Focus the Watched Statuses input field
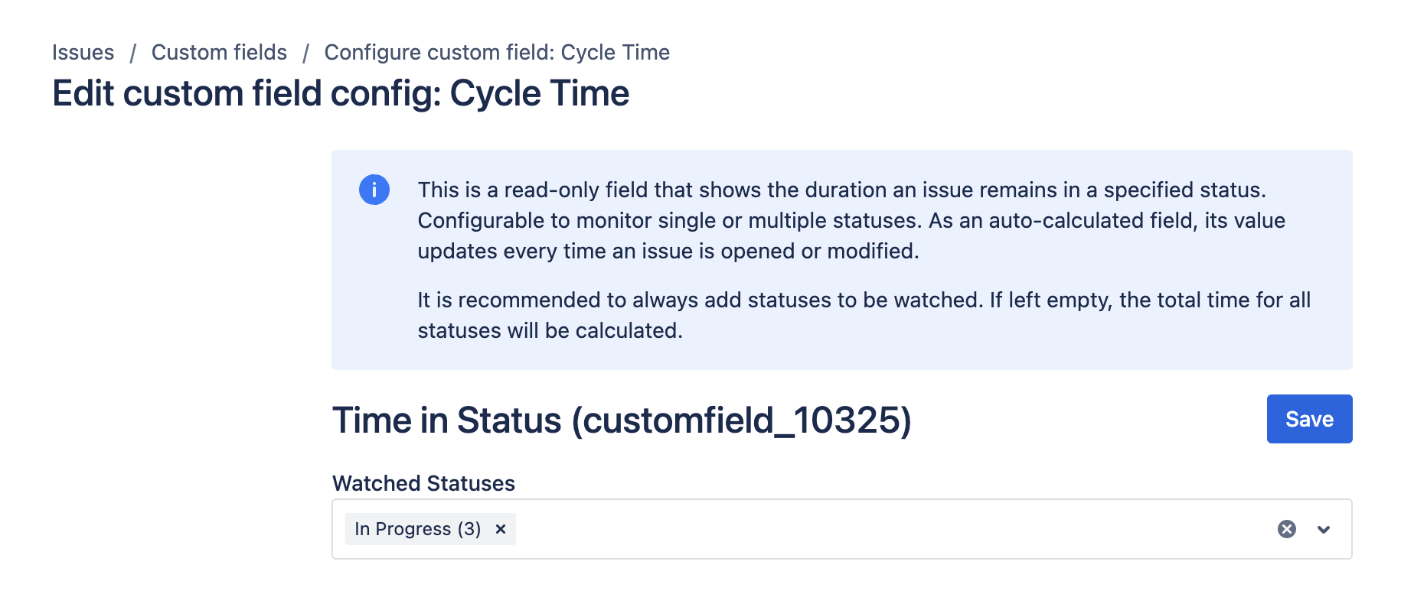 tap(842, 528)
